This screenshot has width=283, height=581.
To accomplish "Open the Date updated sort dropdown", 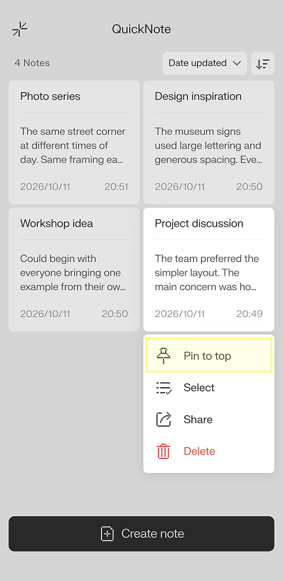I will [x=205, y=64].
